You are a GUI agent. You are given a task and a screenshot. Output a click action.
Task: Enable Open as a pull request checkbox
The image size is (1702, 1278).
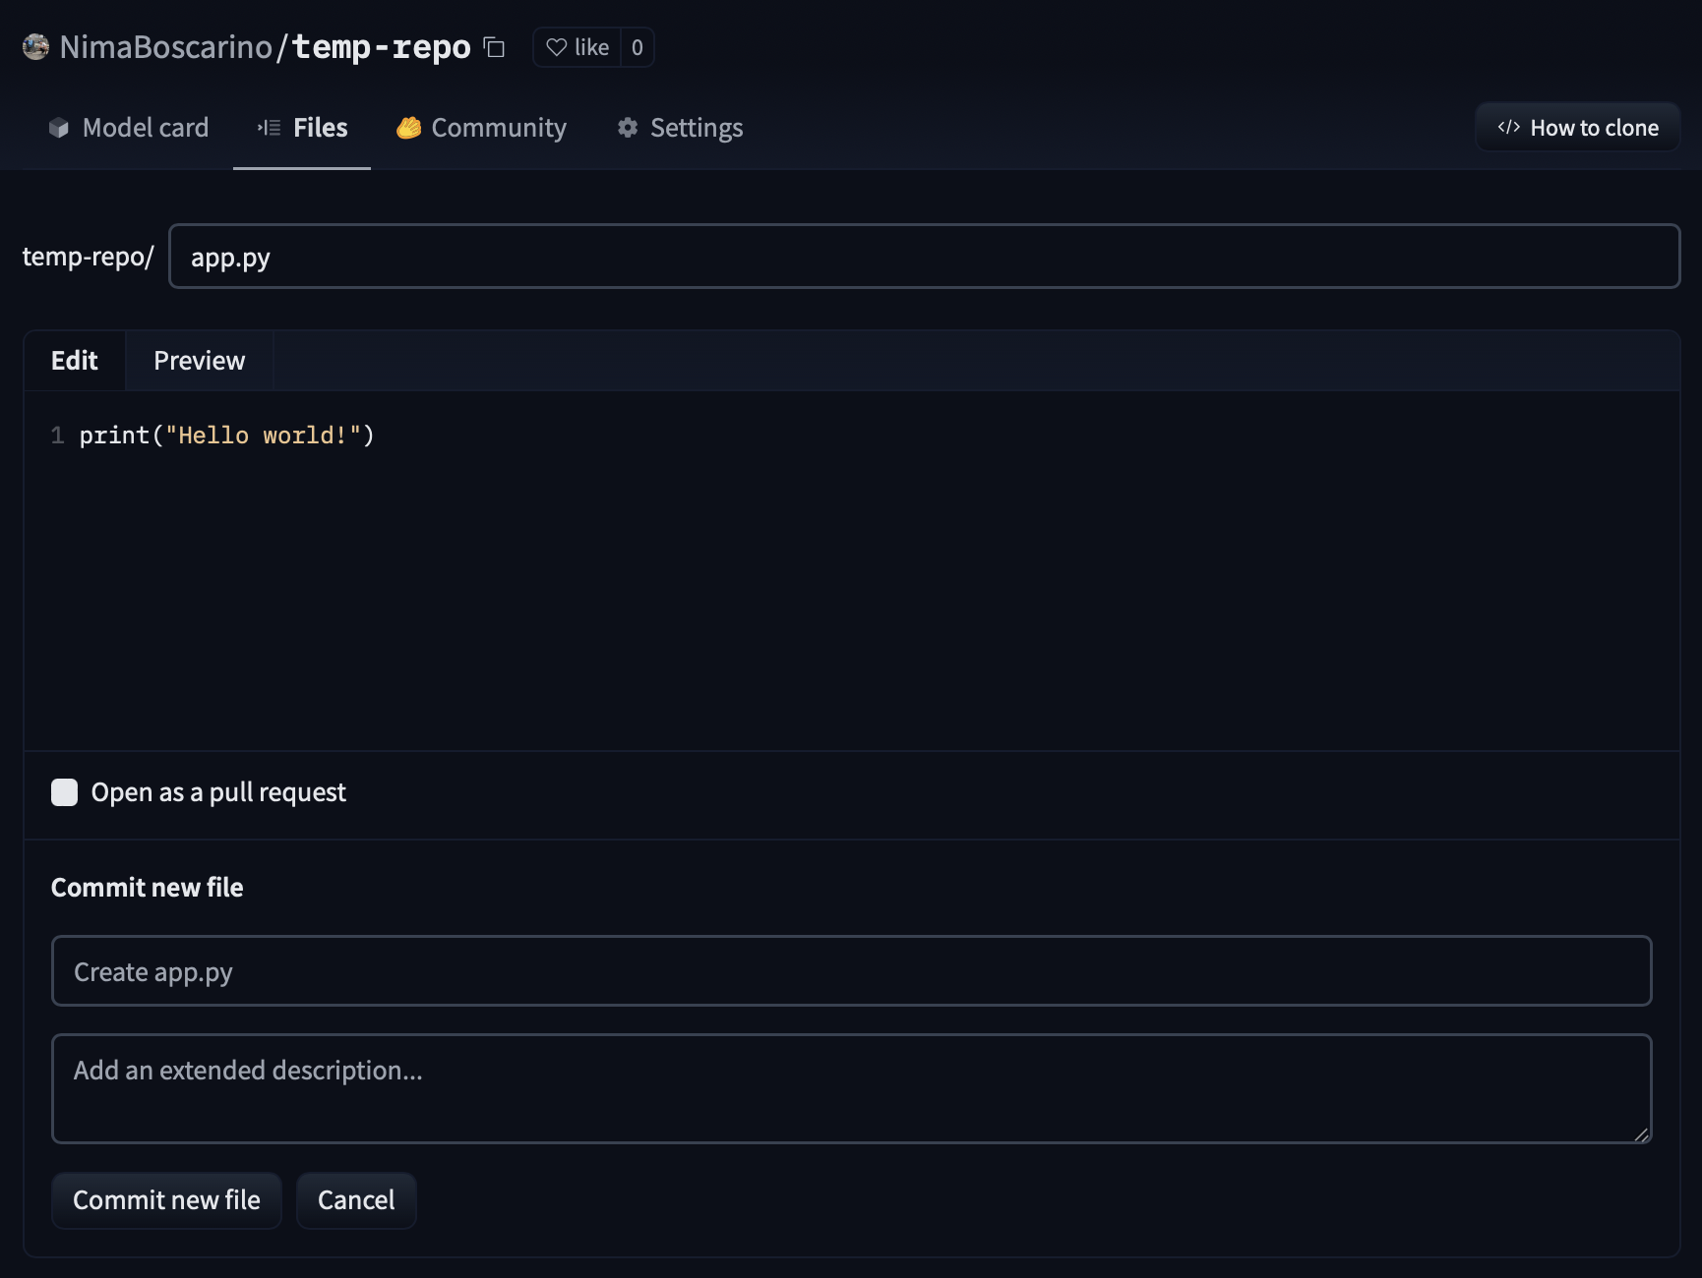pos(65,792)
